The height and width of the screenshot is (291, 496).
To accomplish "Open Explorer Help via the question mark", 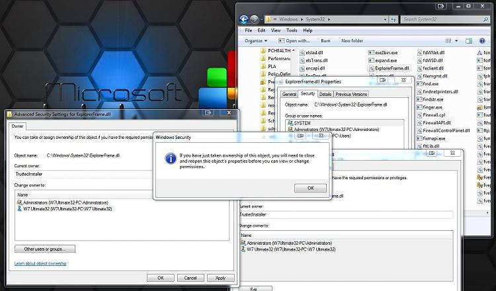I will [x=482, y=41].
